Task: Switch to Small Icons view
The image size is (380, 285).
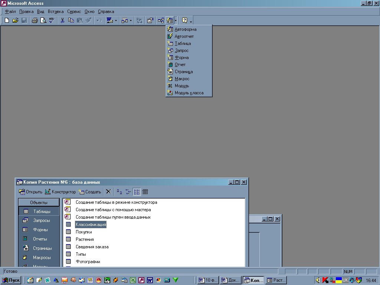Action: point(128,192)
